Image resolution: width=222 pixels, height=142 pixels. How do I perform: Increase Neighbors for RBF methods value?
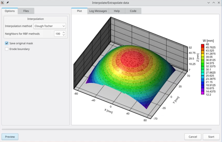click(x=64, y=32)
